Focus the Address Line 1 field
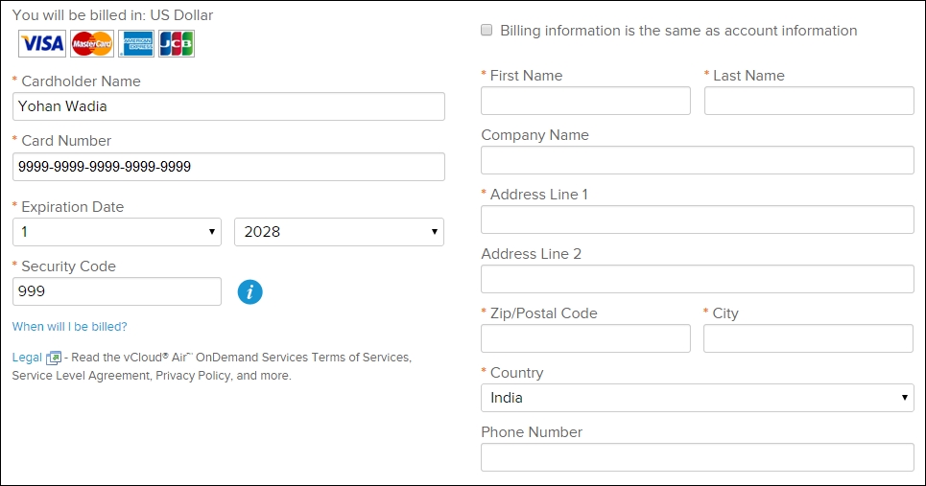Screen dimensions: 926x486 [x=697, y=220]
